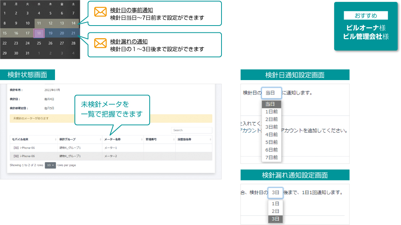The height and width of the screenshot is (225, 401).
Task: Click the mail icon beside 検針漏れの通知
Action: click(100, 43)
